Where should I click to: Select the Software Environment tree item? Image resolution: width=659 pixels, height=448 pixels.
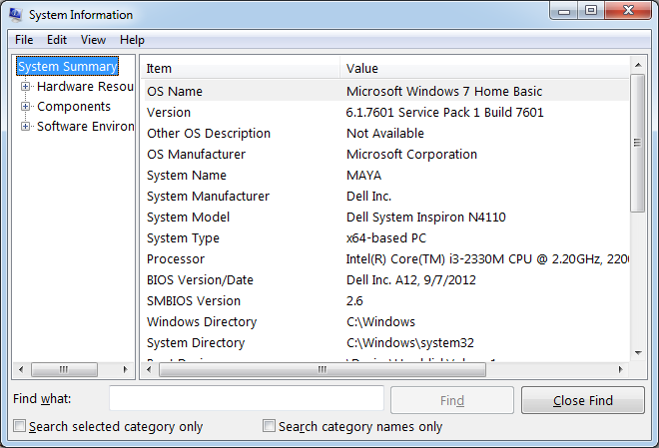pyautogui.click(x=85, y=127)
